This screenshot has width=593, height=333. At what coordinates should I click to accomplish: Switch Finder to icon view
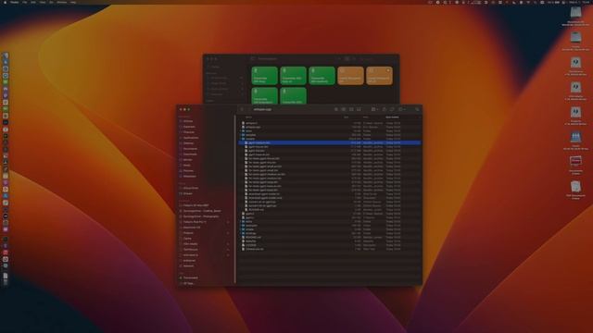point(336,109)
